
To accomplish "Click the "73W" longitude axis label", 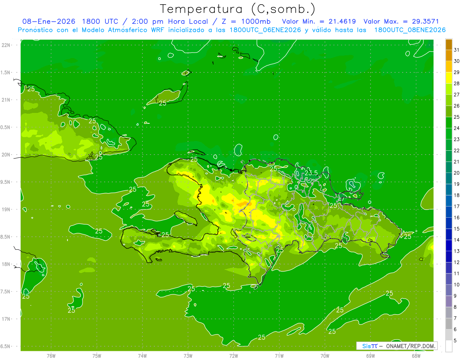I will tap(188, 356).
